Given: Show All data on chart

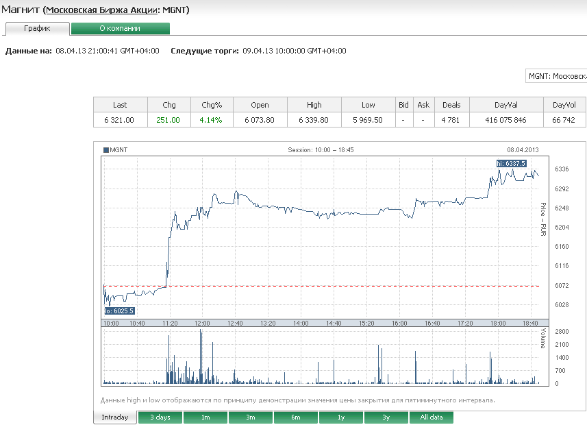Looking at the screenshot, I should tap(431, 417).
